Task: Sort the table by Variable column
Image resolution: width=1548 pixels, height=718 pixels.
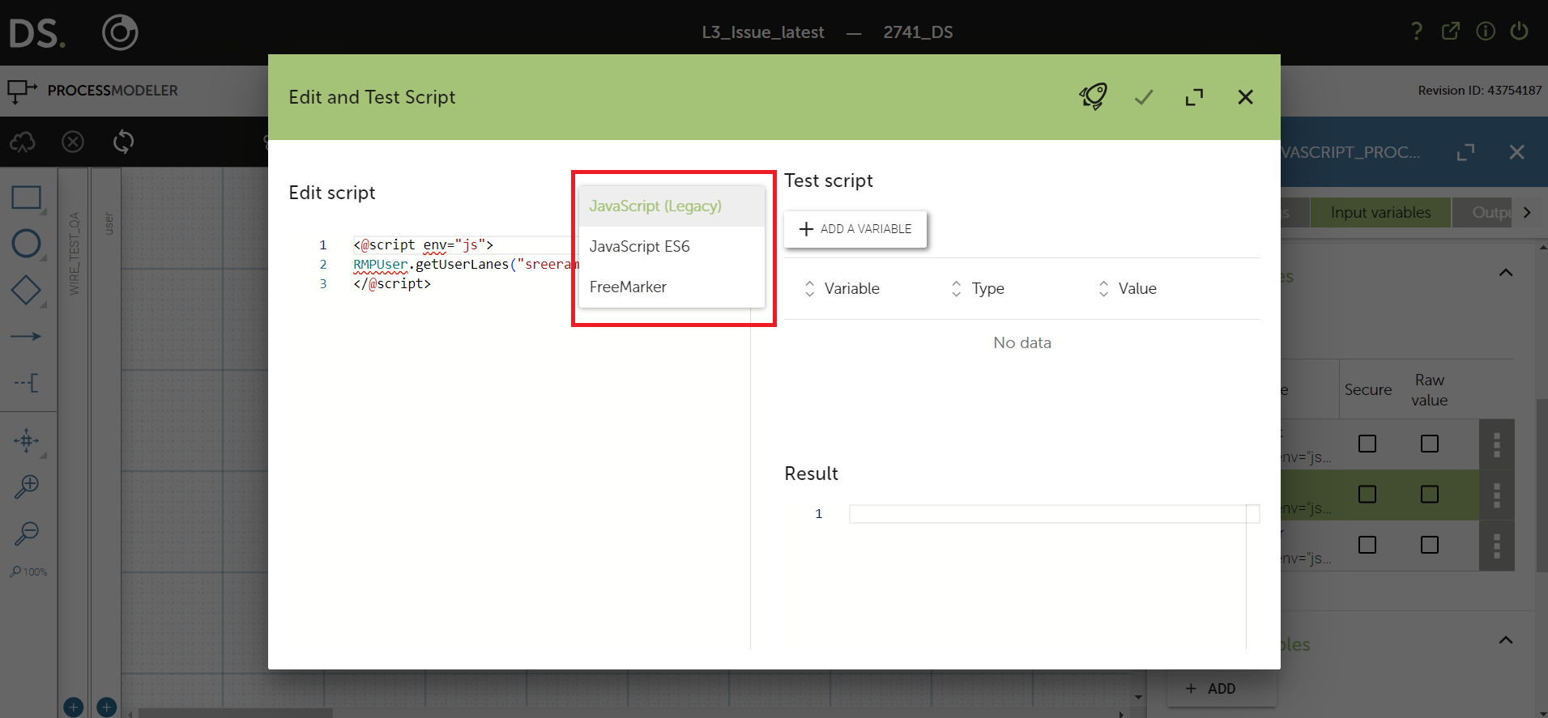Action: (x=842, y=289)
